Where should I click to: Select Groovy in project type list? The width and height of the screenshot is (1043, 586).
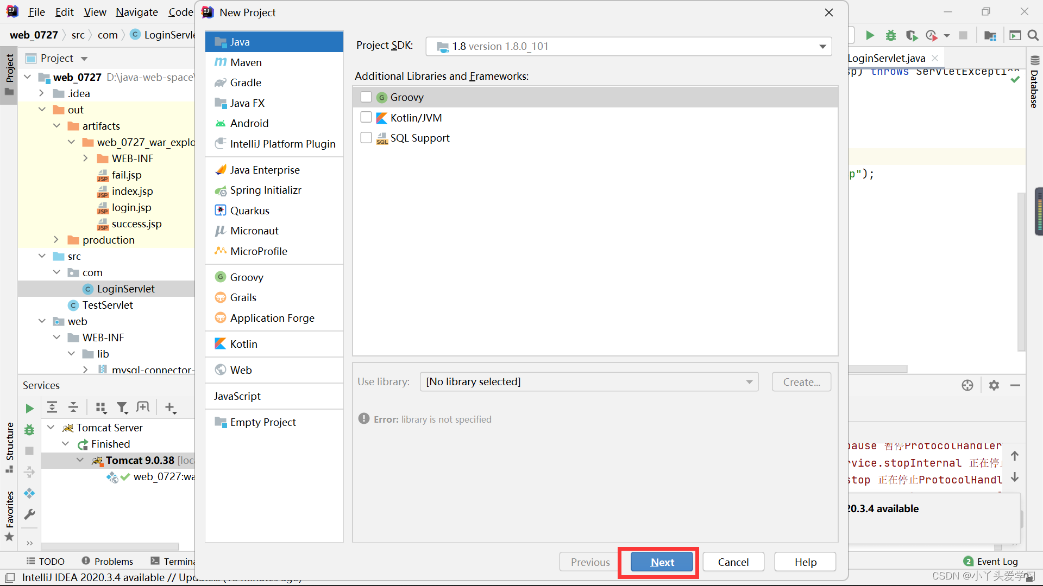(x=274, y=277)
